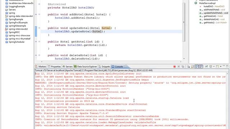This screenshot has width=230, height=129.
Task: Click the highlighted hotel parameter in updateHotel
Action: pyautogui.click(x=106, y=28)
